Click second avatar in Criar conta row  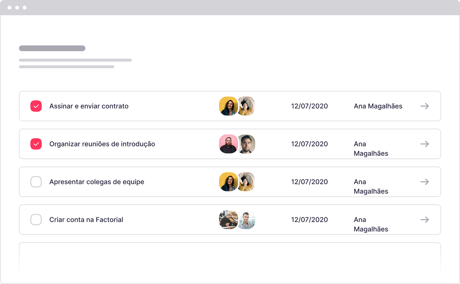point(247,220)
